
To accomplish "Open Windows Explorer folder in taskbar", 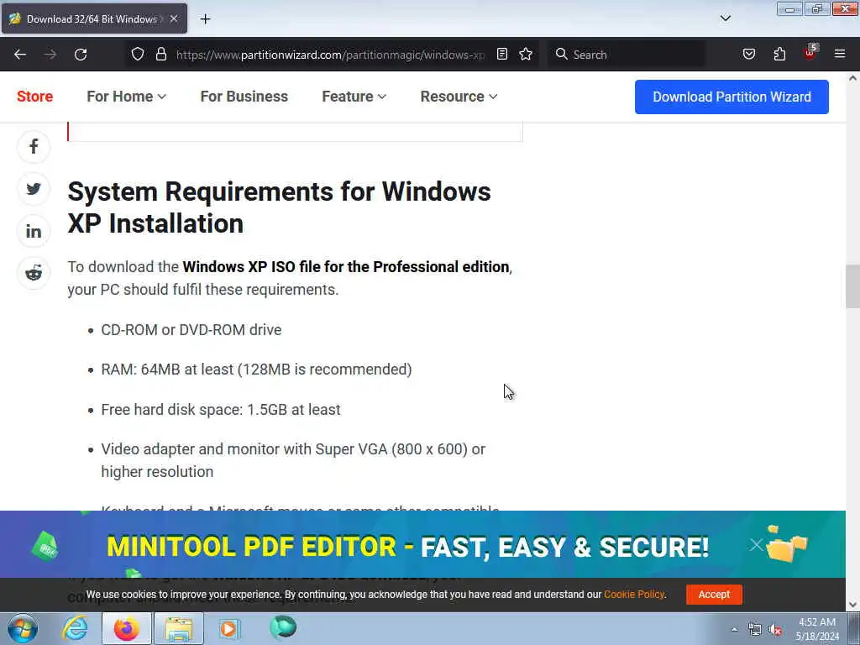I will [x=179, y=628].
